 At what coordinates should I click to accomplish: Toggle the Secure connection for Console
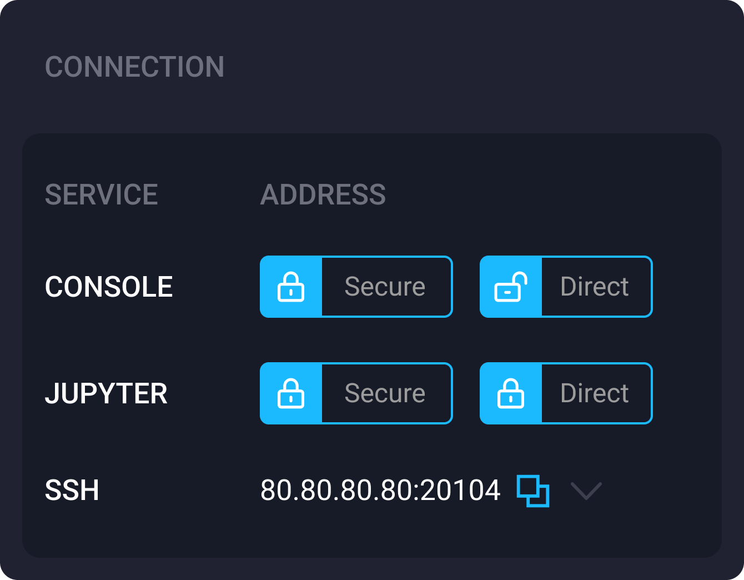[356, 287]
